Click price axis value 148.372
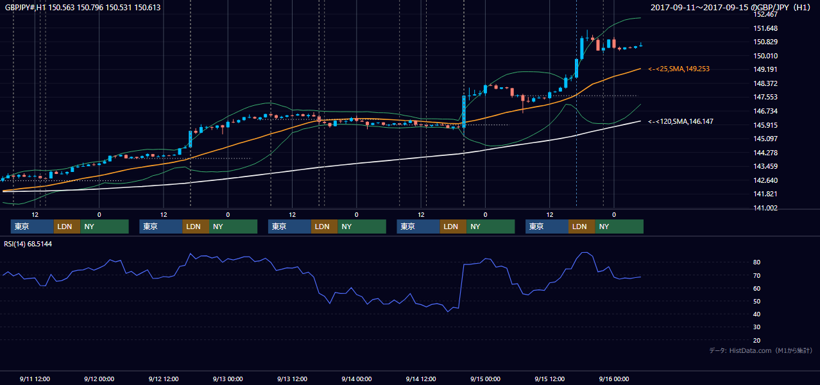 [765, 83]
